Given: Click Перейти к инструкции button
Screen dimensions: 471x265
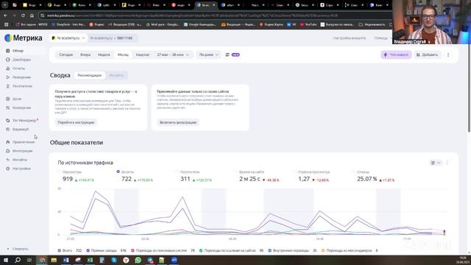Looking at the screenshot, I should click(x=76, y=122).
